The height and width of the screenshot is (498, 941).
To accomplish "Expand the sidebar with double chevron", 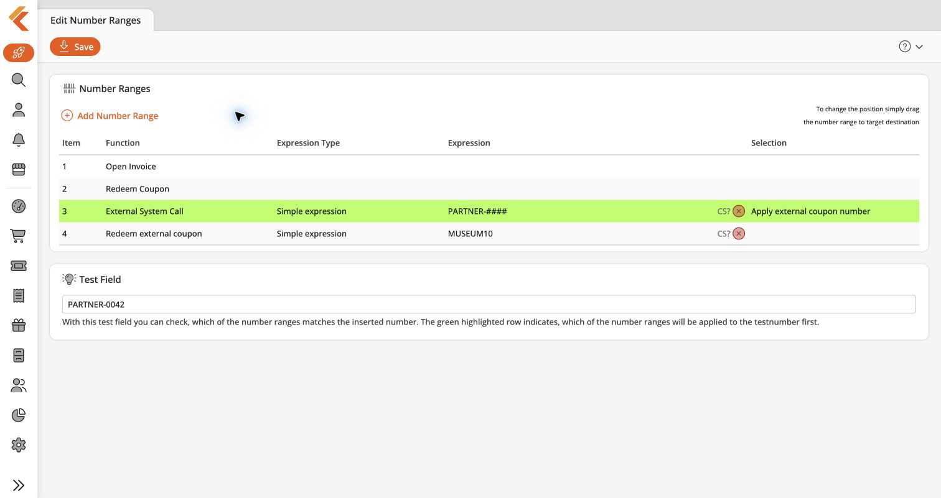I will click(x=19, y=486).
